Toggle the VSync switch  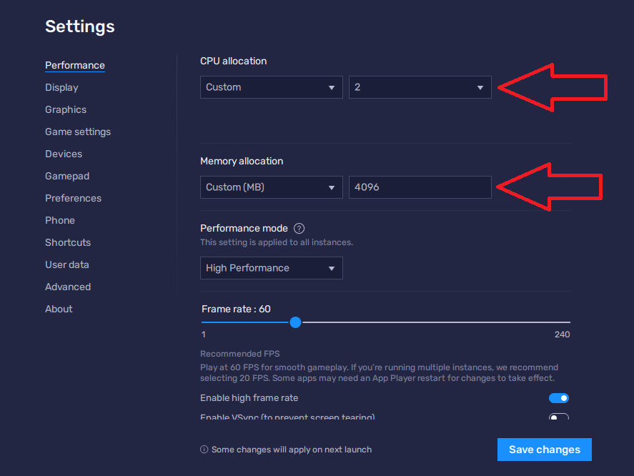point(559,417)
